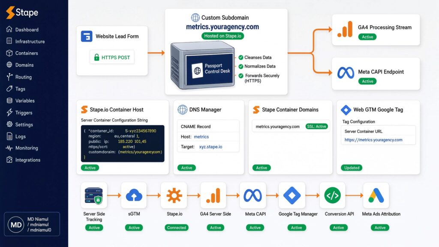Select Routing in the sidebar
Image resolution: width=439 pixels, height=247 pixels.
coord(19,77)
